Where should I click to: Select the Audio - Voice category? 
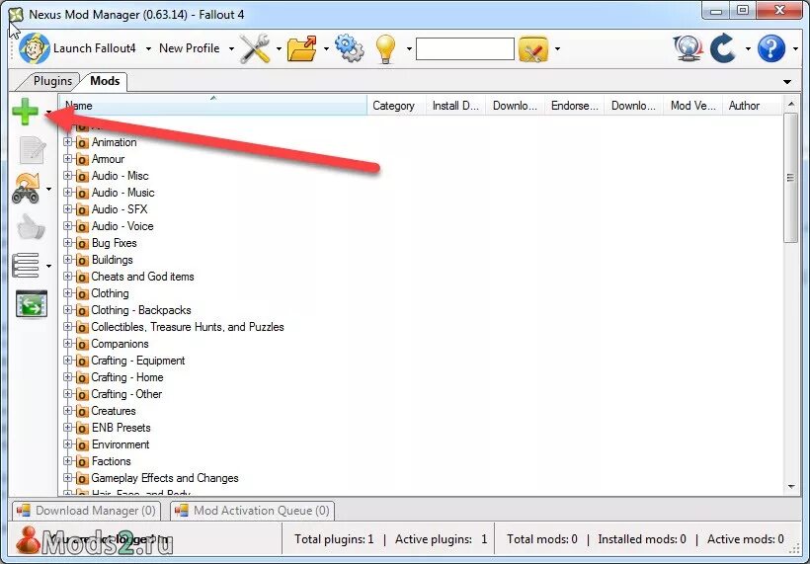coord(122,226)
